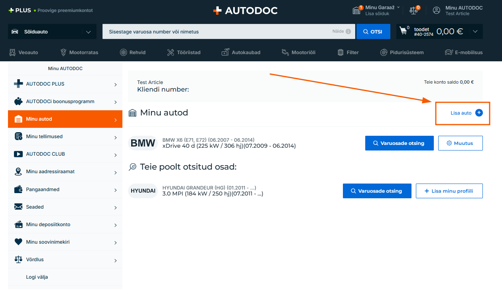
Task: Click Lisa minu profiili for Hyundai
Action: click(449, 191)
